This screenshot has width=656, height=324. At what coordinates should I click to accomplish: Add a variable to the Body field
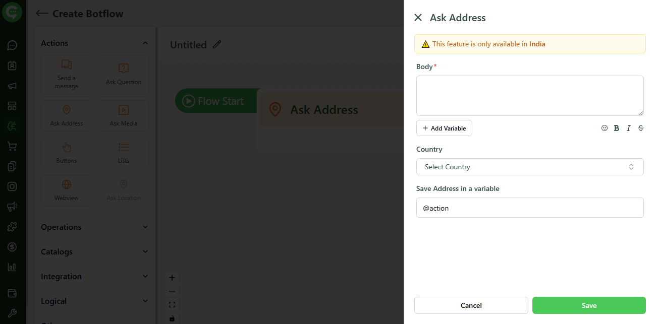click(444, 128)
